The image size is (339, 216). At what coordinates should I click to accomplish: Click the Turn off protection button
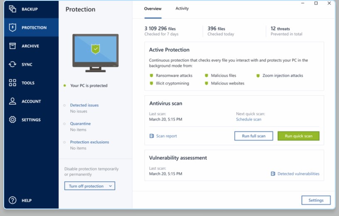89,186
